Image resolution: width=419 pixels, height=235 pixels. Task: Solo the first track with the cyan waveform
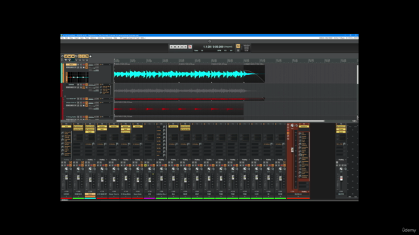[81, 65]
